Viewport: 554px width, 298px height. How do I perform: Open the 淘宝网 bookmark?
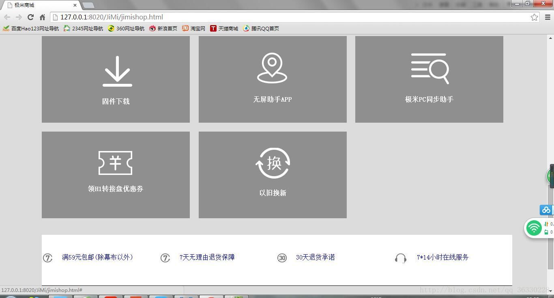point(193,28)
